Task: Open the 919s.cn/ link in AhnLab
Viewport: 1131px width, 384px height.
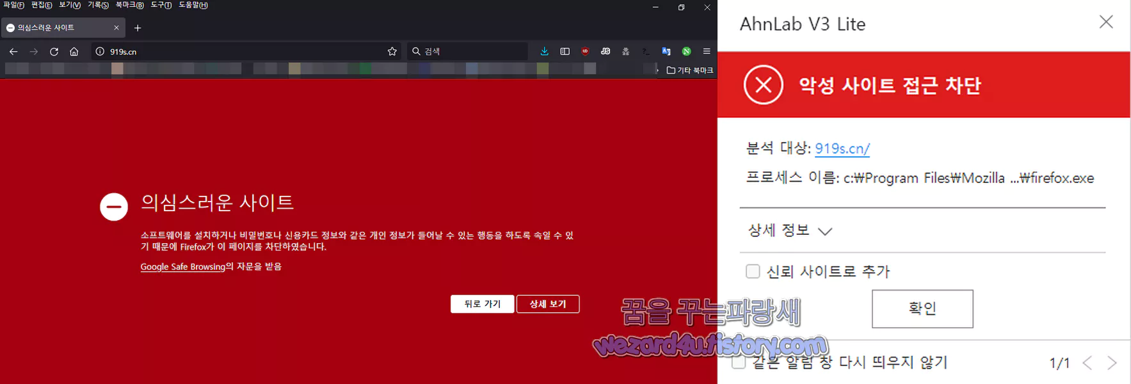Action: (842, 148)
